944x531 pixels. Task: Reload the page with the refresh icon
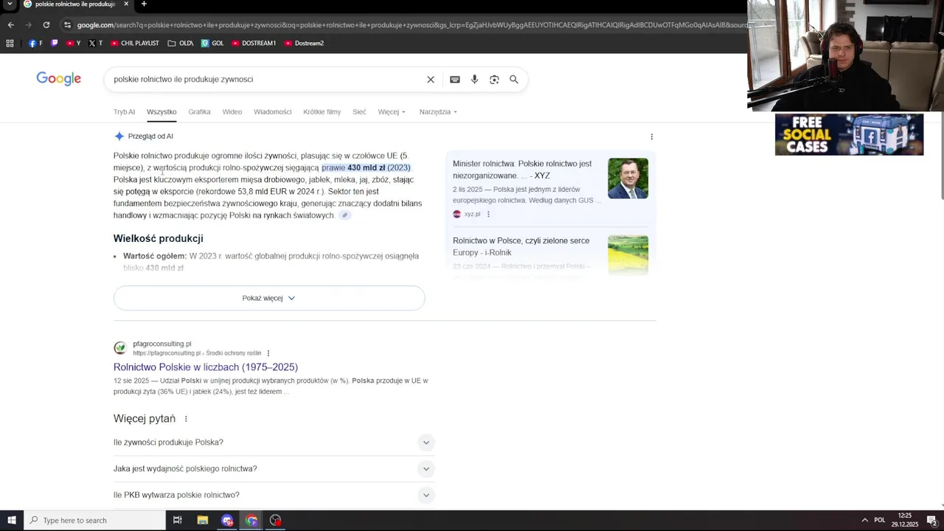point(46,24)
